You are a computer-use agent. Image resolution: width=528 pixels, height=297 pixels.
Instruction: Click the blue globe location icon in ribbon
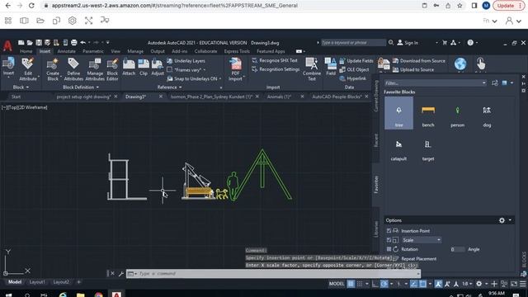pyautogui.click(x=460, y=64)
